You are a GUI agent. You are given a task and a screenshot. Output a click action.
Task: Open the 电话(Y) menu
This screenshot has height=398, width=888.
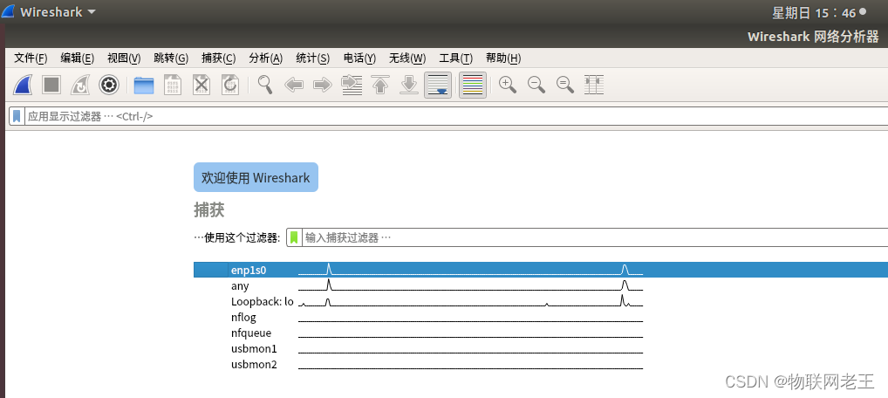359,58
